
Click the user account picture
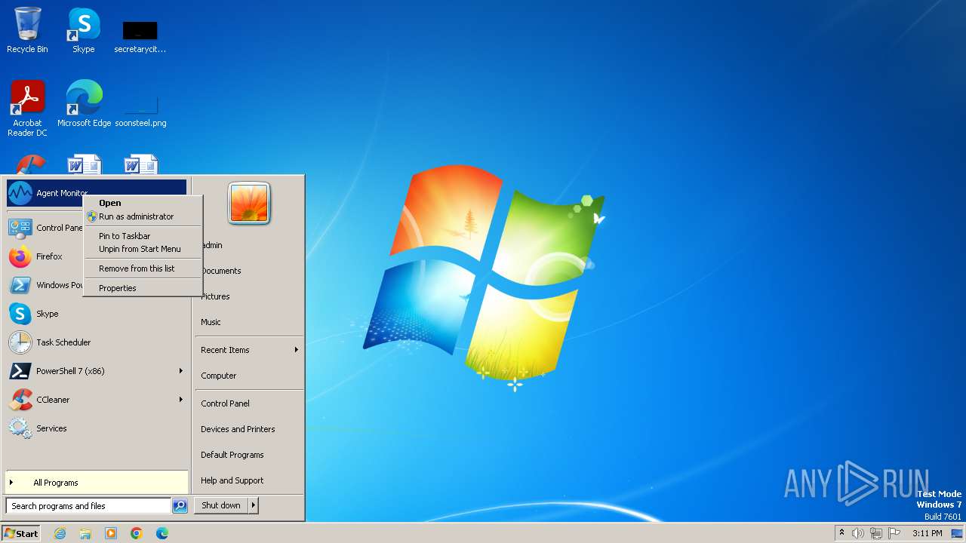click(249, 203)
